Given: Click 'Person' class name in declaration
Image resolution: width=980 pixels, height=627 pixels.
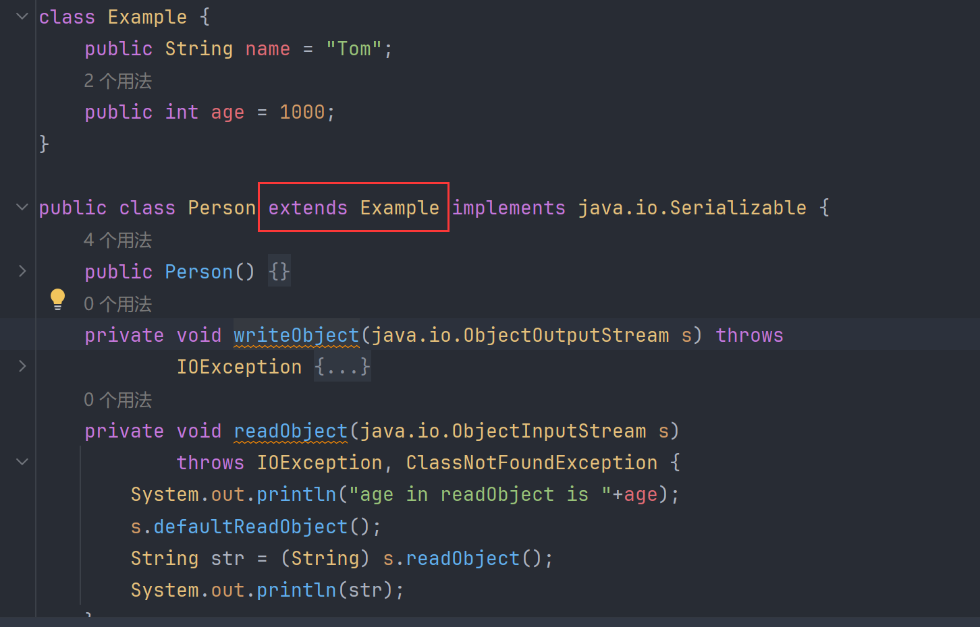Looking at the screenshot, I should [x=222, y=208].
